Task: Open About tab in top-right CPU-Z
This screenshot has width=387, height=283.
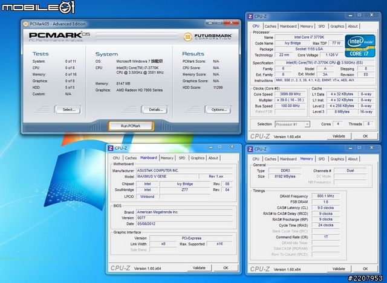Action: pyautogui.click(x=353, y=27)
